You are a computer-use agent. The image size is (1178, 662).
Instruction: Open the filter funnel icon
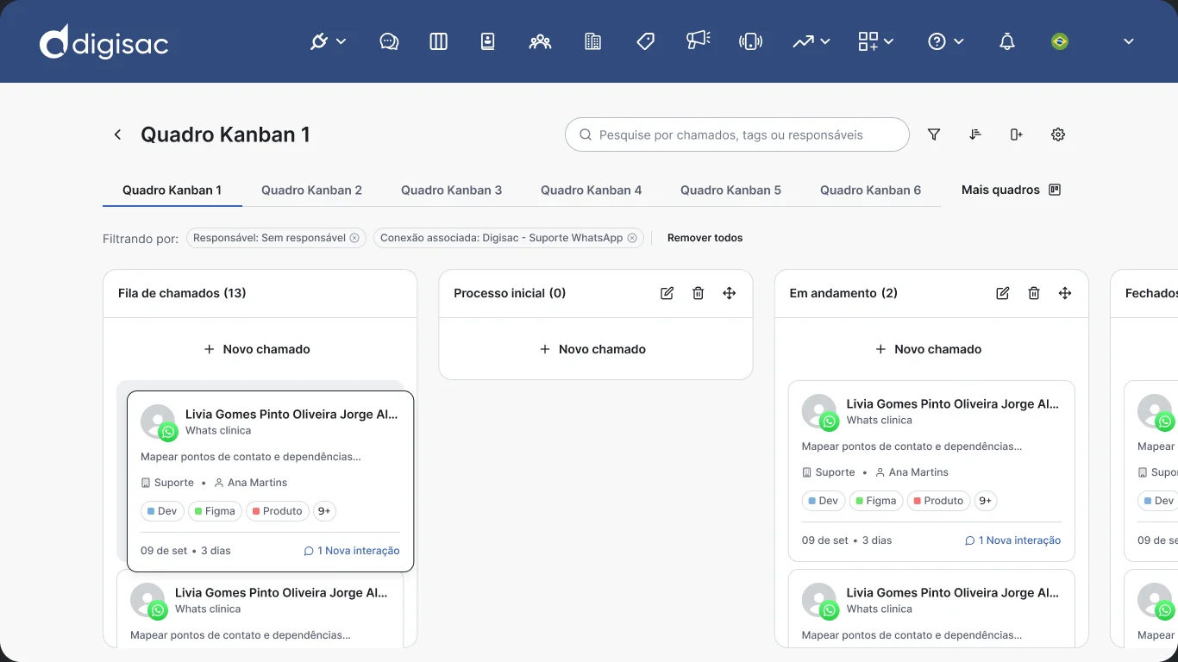[x=934, y=134]
